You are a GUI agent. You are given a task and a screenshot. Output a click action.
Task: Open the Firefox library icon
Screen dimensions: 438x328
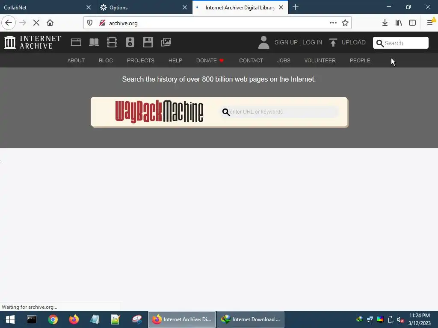tap(399, 23)
